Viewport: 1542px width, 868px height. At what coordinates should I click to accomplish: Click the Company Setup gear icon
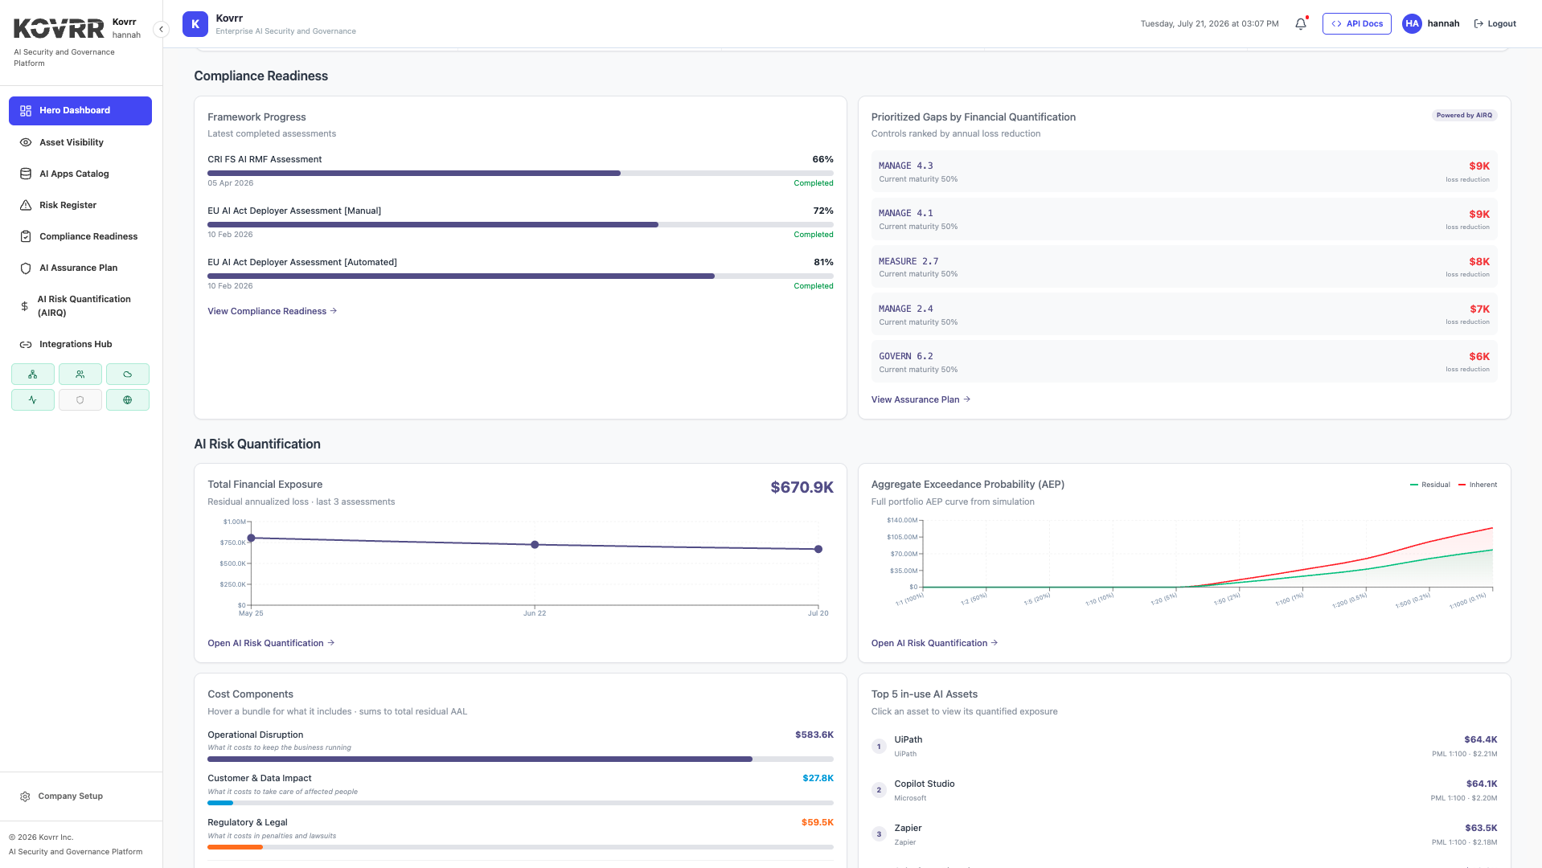[25, 796]
